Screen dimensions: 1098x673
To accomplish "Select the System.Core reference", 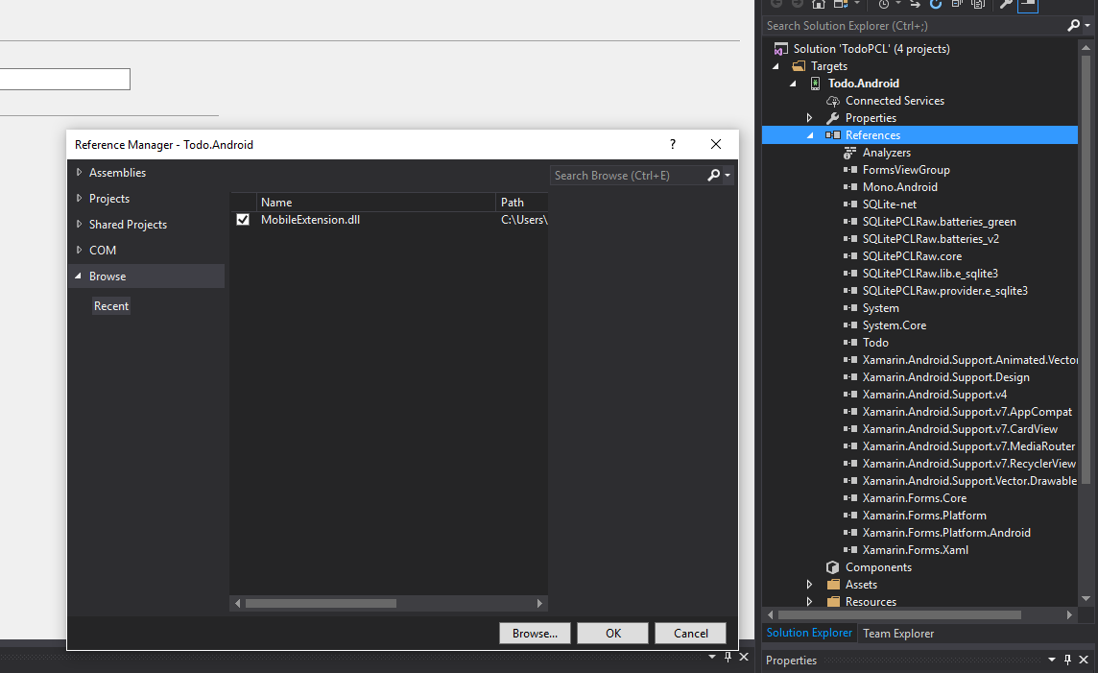I will (x=895, y=324).
